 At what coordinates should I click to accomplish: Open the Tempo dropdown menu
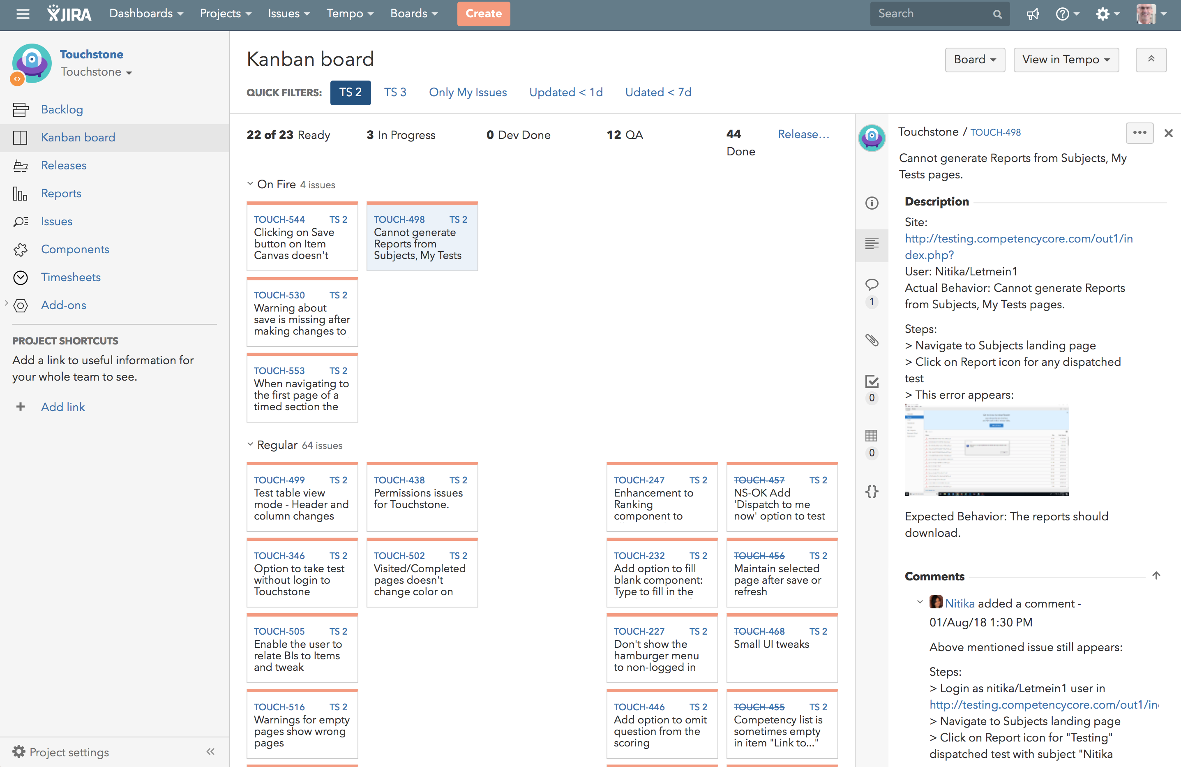(x=350, y=14)
